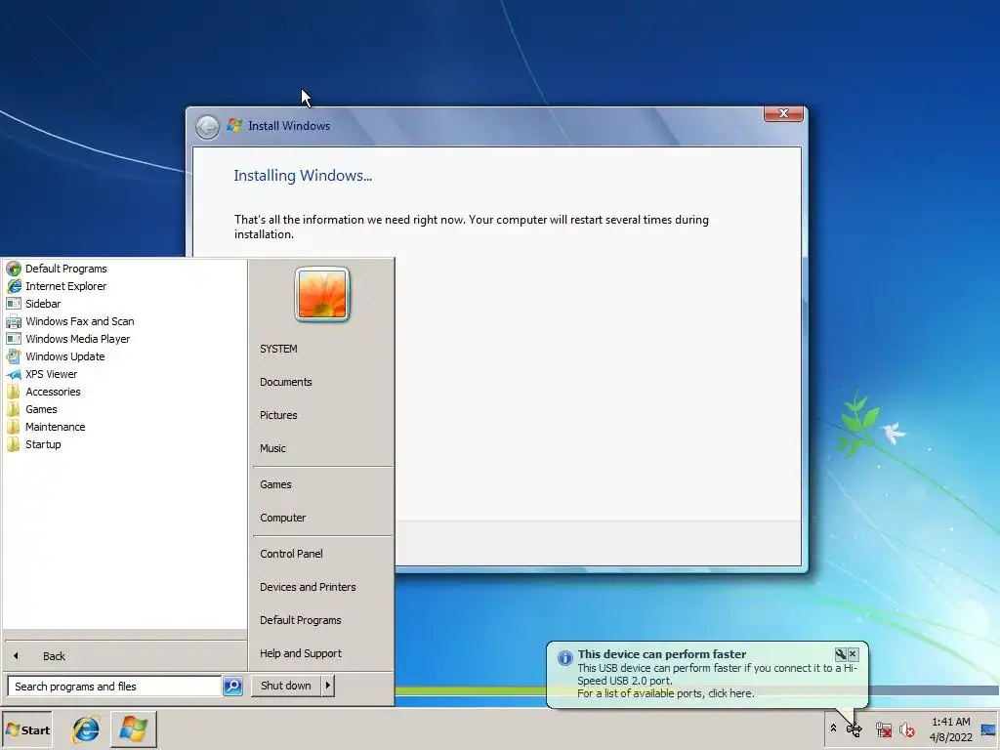Screen dimensions: 1000x750
Task: Click the balloon information icon
Action: pos(565,657)
